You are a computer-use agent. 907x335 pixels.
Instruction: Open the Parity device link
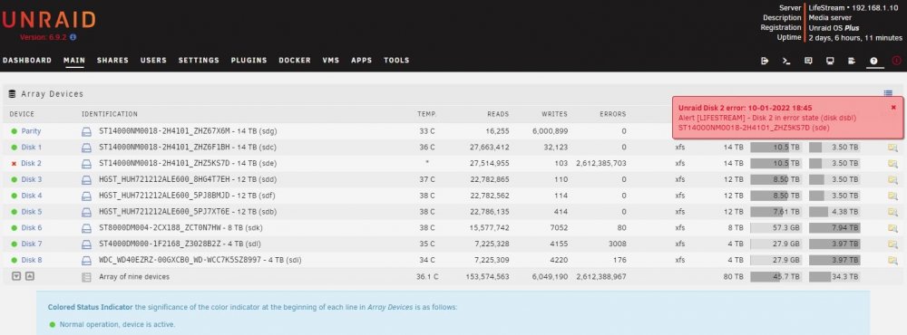[x=31, y=131]
